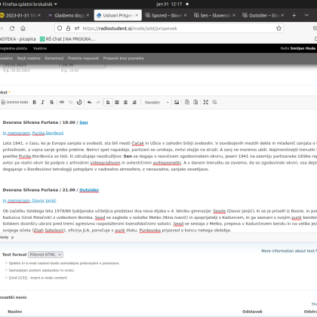Screen dimensions: 317x317
Task: Open the Filtered HTML text format dropdown
Action: coord(45,254)
